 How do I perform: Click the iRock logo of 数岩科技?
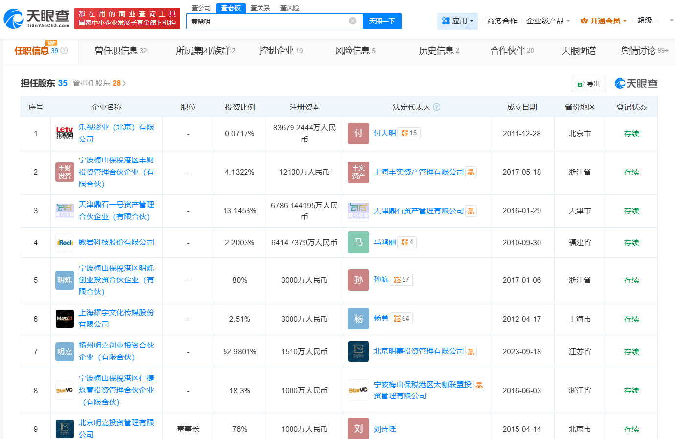click(x=65, y=242)
